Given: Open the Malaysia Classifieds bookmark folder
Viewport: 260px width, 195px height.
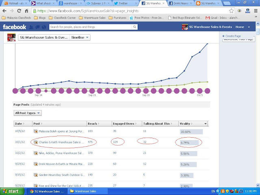Looking at the screenshot, I should click(x=16, y=18).
